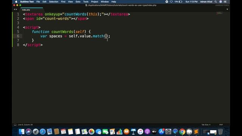
Task: Click the Adnan Afzal user name
Action: coord(206,2)
